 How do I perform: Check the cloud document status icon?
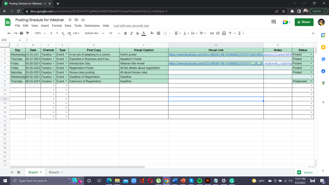(83, 20)
